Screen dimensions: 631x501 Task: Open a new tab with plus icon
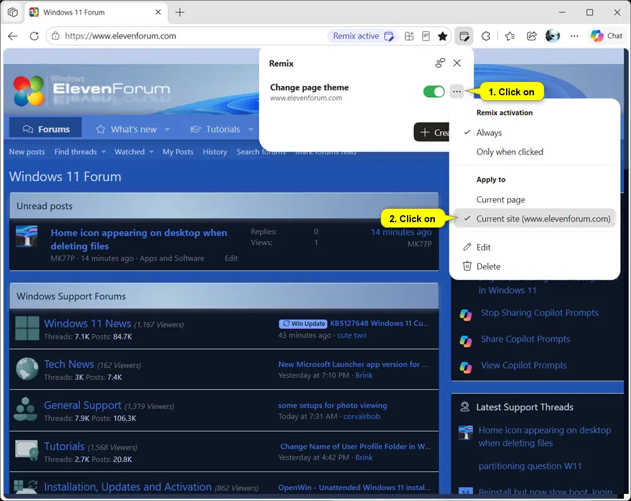[x=180, y=13]
